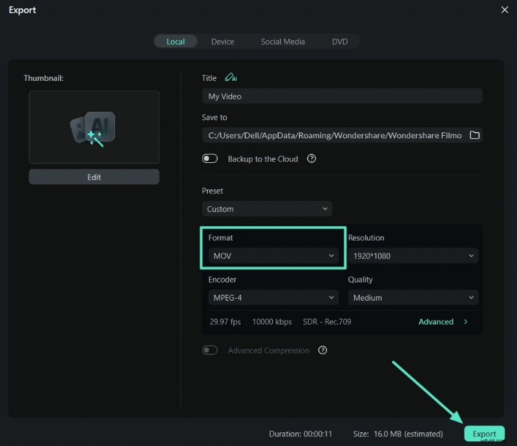Switch to the Device tab
517x446 pixels.
222,41
